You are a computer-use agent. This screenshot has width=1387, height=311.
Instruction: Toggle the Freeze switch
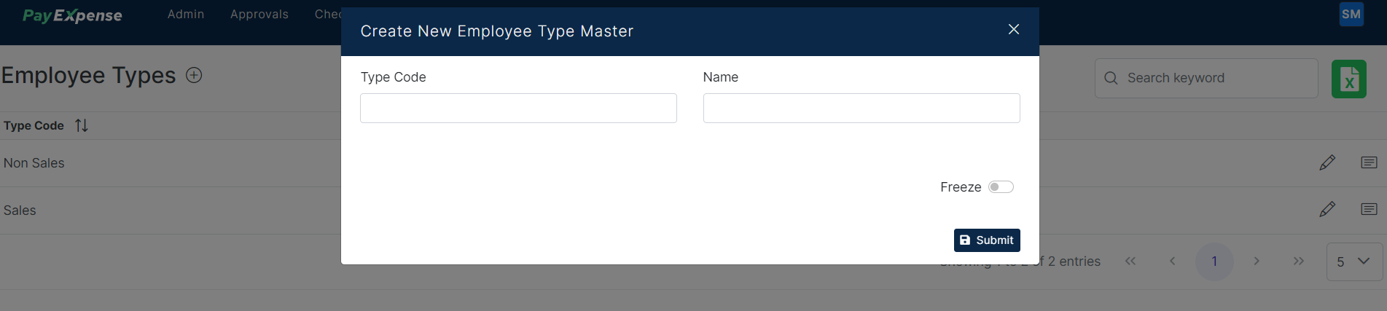coord(1001,187)
